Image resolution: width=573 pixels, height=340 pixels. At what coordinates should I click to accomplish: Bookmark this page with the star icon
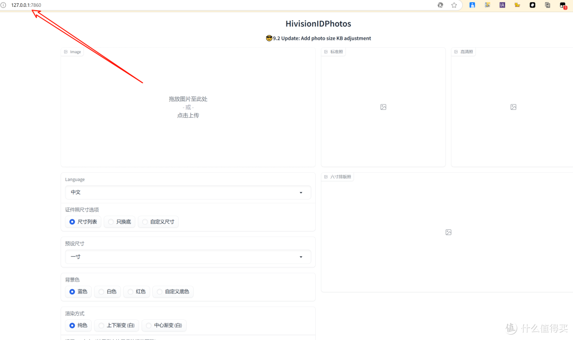point(454,5)
